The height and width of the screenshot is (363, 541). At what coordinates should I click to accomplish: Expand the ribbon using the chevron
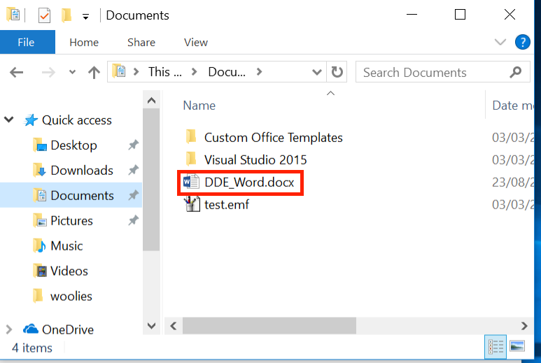[500, 42]
